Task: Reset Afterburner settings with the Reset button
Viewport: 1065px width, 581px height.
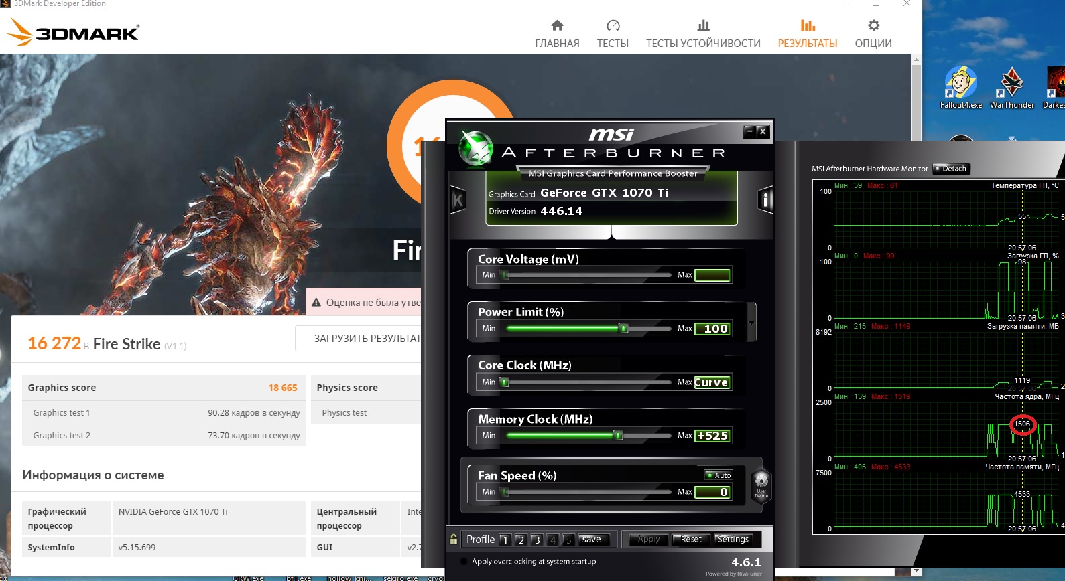Action: [691, 539]
